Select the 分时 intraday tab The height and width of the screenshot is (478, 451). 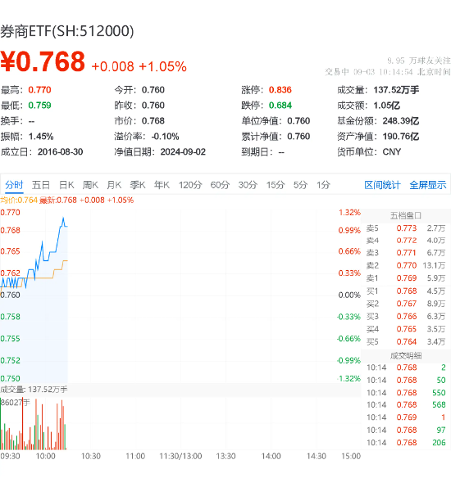pyautogui.click(x=14, y=185)
